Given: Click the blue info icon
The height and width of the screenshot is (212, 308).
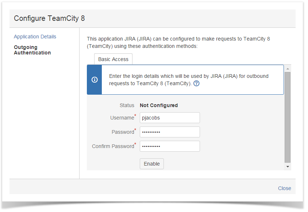Looking at the screenshot, I should [x=95, y=80].
